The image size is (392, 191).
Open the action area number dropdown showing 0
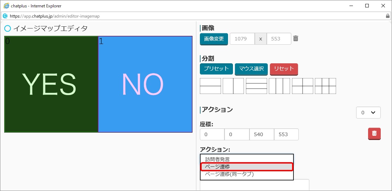(368, 113)
